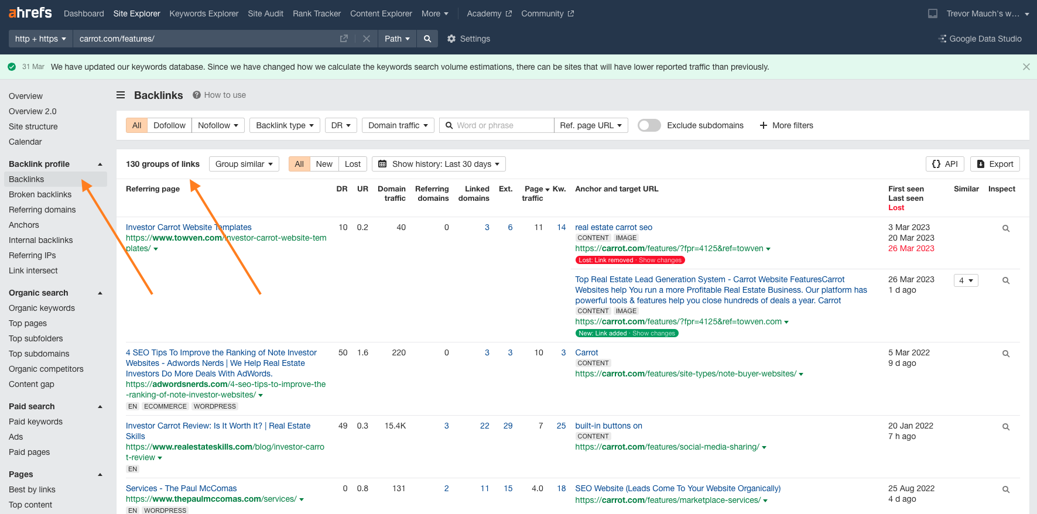
Task: Show only Lost links
Action: [352, 164]
